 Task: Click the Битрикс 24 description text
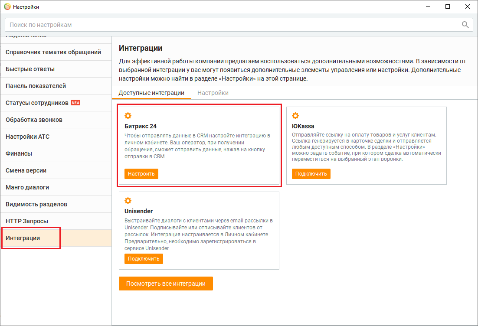[x=197, y=146]
